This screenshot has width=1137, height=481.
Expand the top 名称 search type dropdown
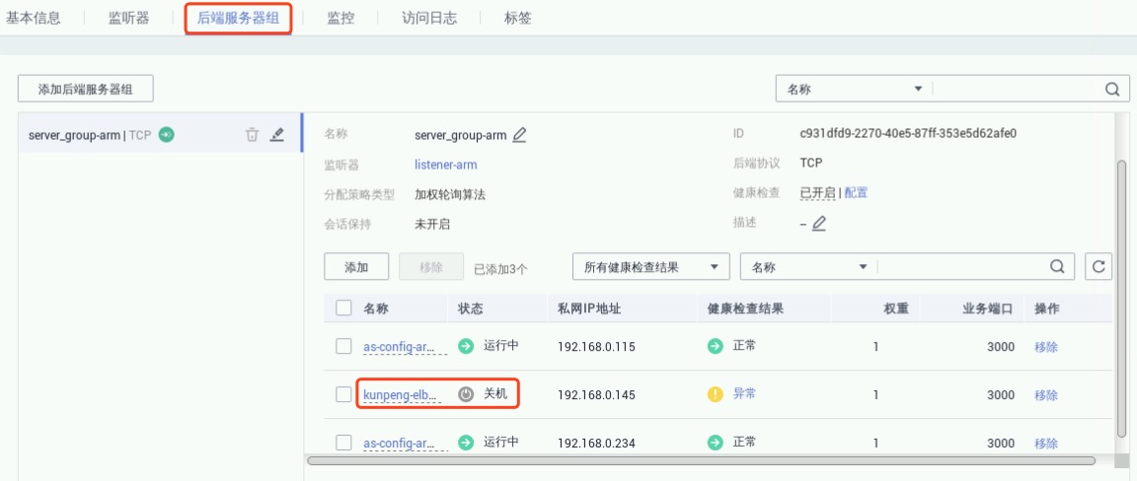[854, 89]
